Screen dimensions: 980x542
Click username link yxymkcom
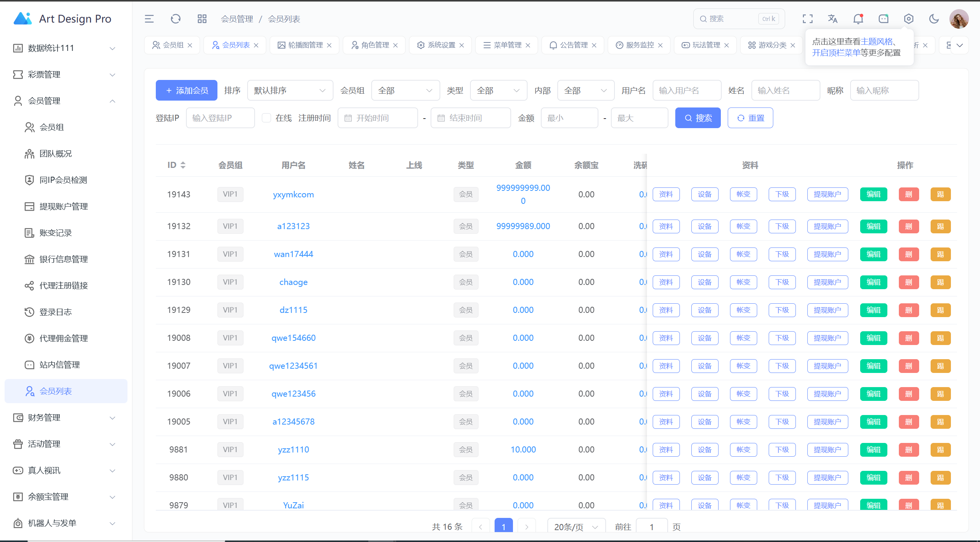tap(293, 194)
